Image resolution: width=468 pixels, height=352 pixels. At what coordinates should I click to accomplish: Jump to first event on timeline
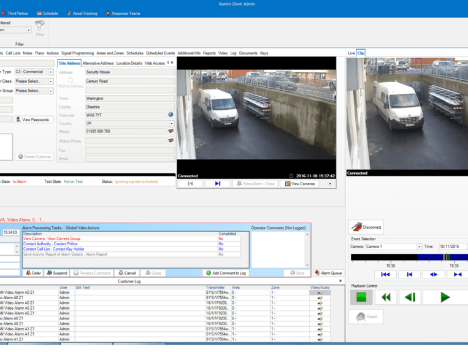click(x=385, y=275)
